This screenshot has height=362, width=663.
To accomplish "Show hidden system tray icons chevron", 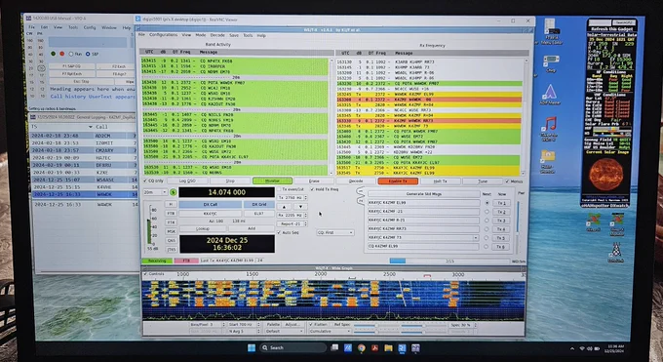I will click(x=572, y=348).
